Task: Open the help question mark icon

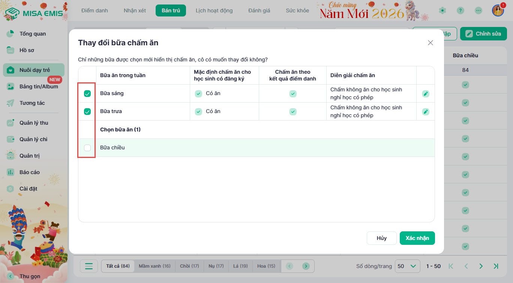Action: 460,10
